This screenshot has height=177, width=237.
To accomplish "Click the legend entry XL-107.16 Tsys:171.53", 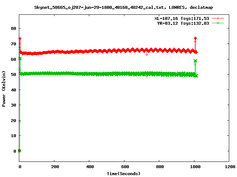I will tap(182, 18).
